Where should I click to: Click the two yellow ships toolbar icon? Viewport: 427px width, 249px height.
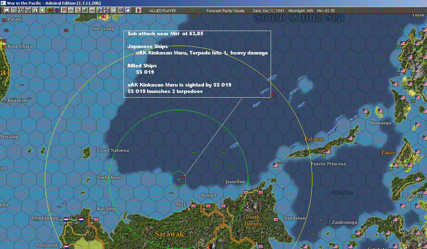[78, 10]
